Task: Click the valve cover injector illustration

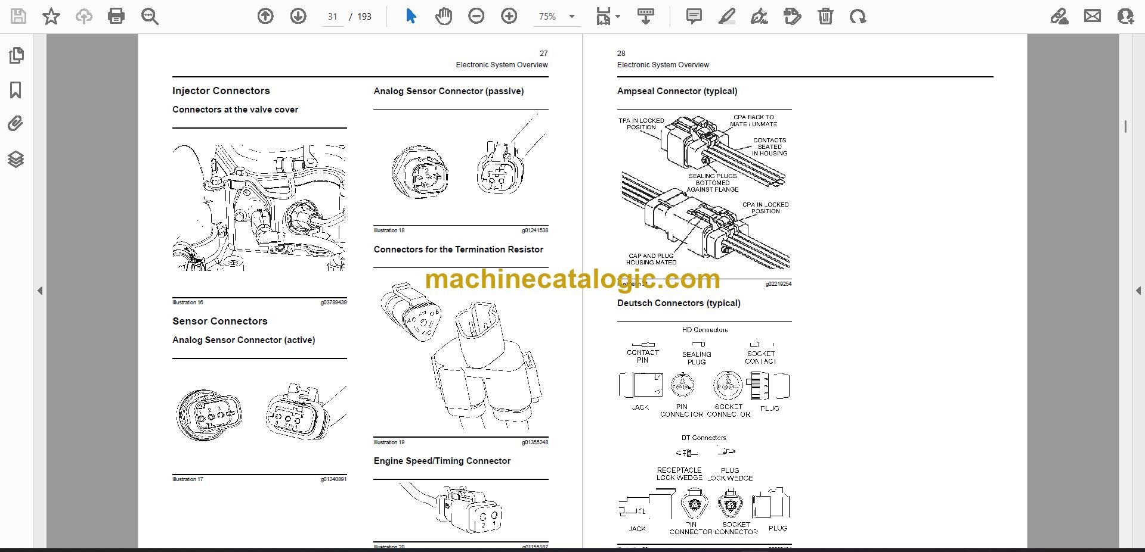Action: pos(259,208)
